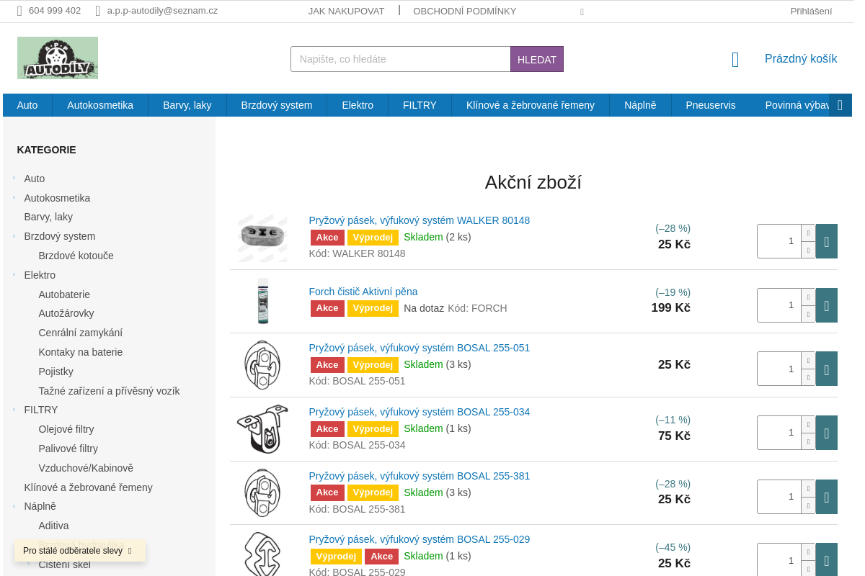Click quantity field for WALKER 80148
The height and width of the screenshot is (576, 865).
point(779,241)
